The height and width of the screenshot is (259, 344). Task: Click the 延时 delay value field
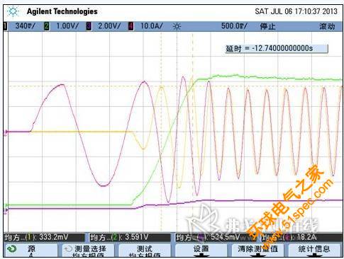[276, 49]
